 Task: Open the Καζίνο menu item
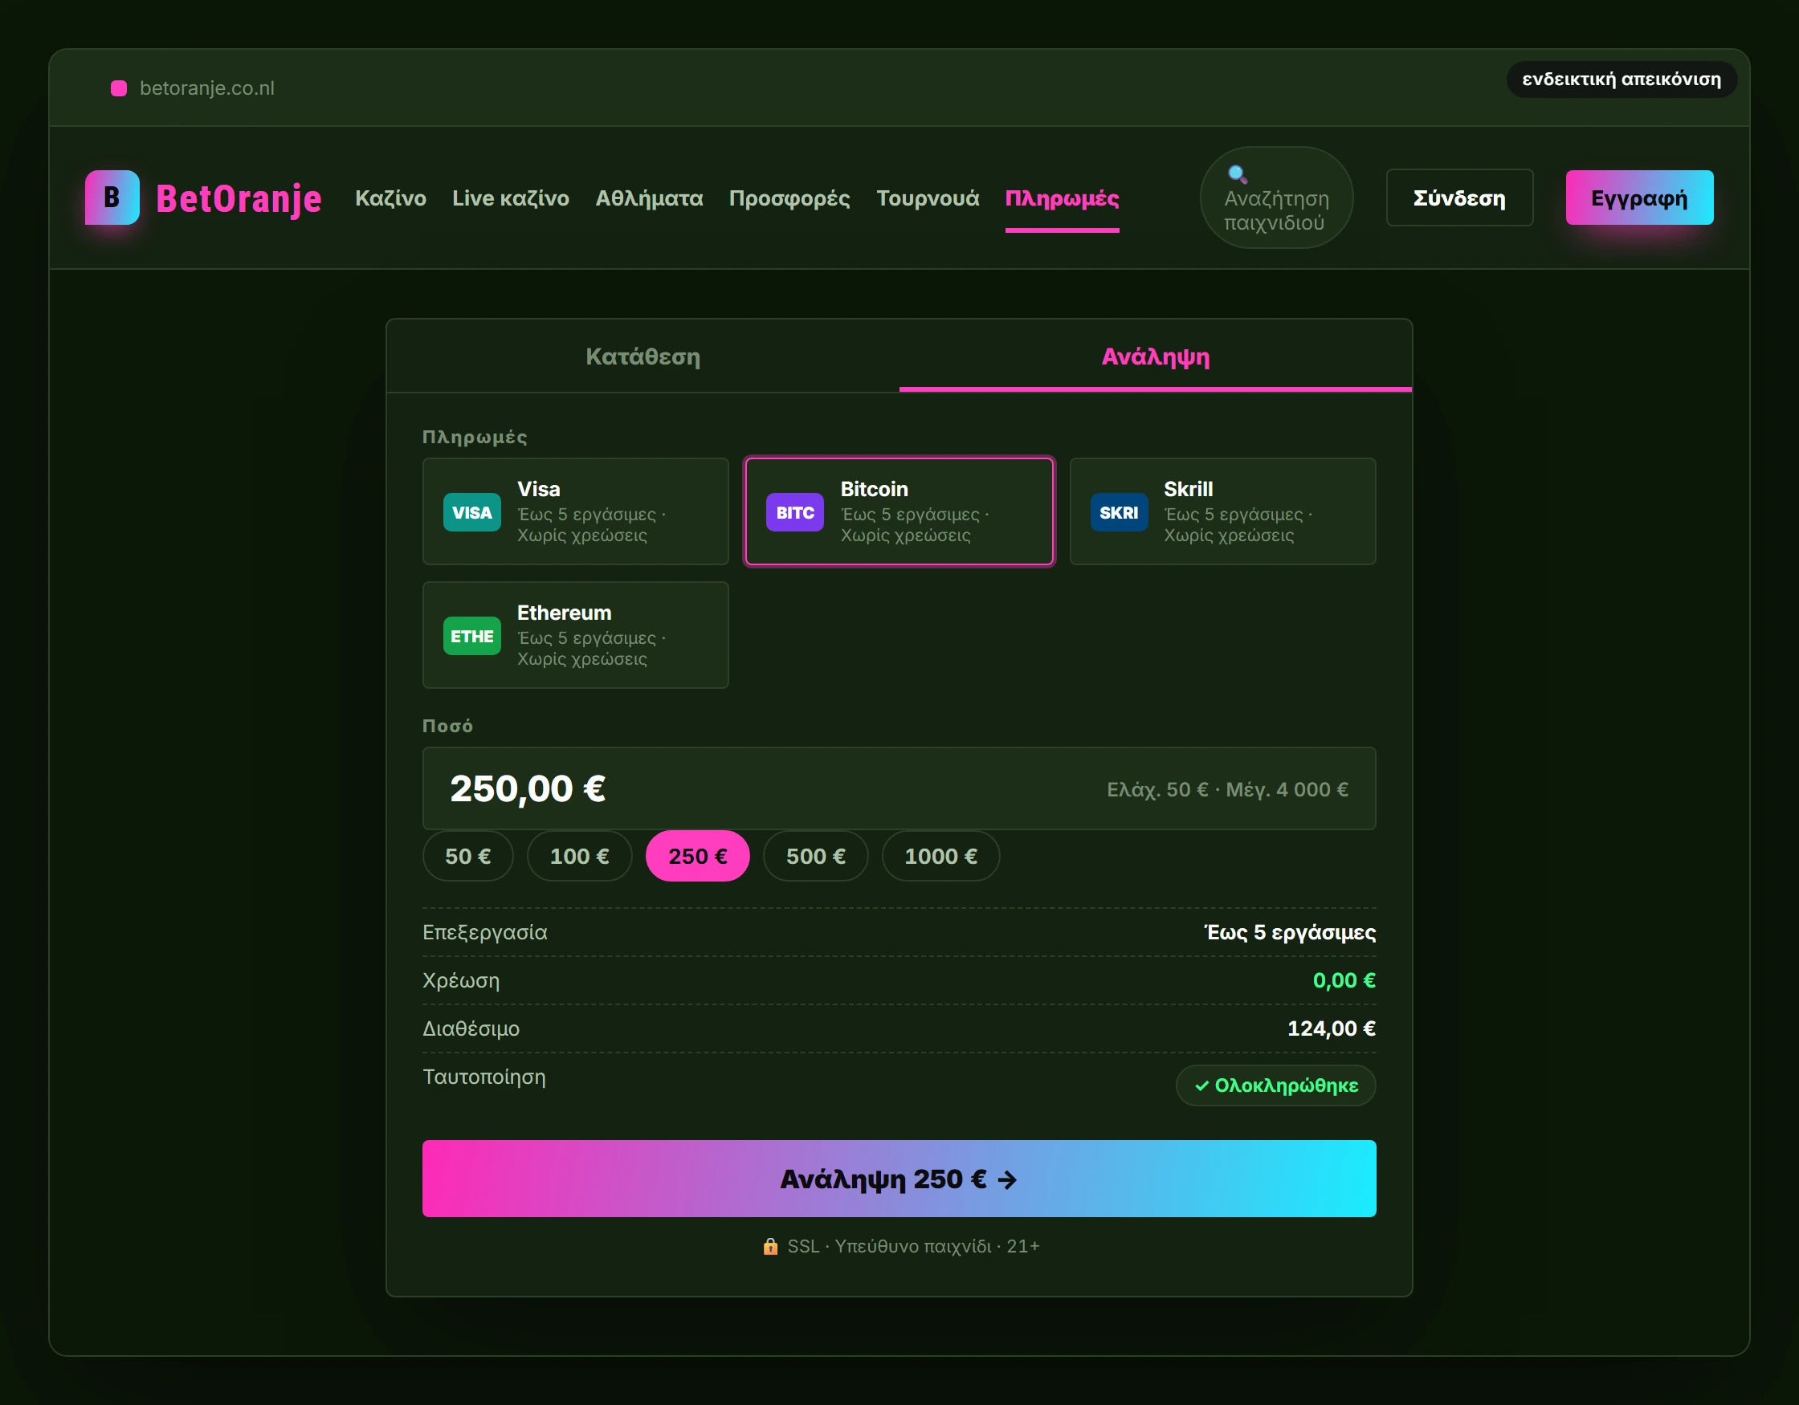[x=390, y=198]
